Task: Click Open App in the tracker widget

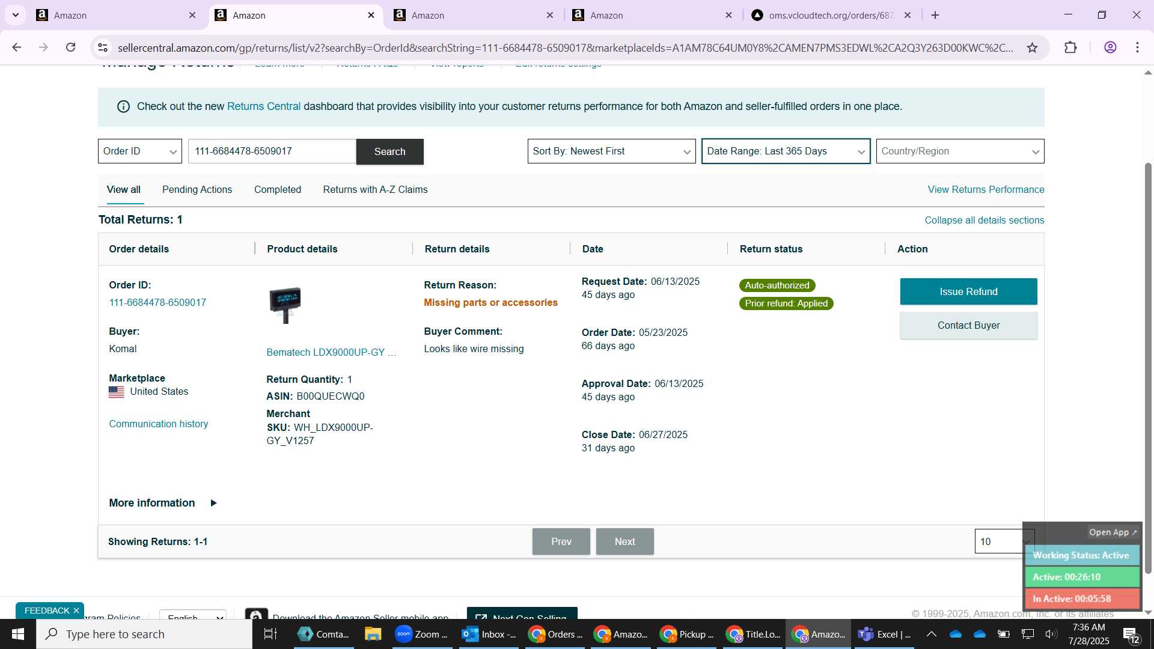Action: [1113, 532]
